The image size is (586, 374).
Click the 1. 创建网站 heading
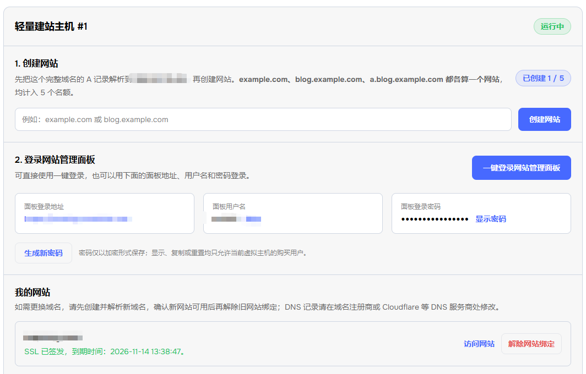click(x=36, y=63)
